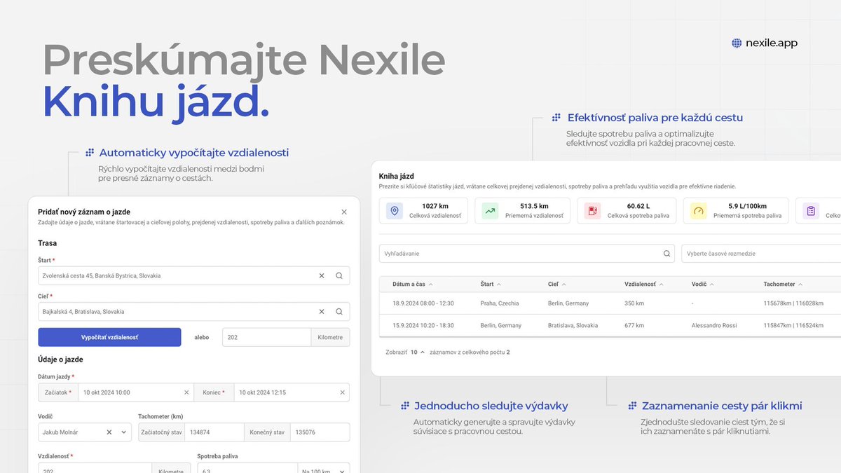Screen dimensions: 841x473
Task: Click the Bratislava, Slovakia destination cell
Action: (573, 325)
